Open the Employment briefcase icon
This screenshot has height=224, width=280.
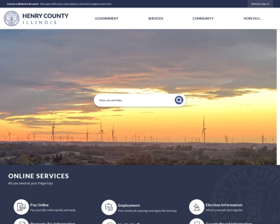click(109, 207)
